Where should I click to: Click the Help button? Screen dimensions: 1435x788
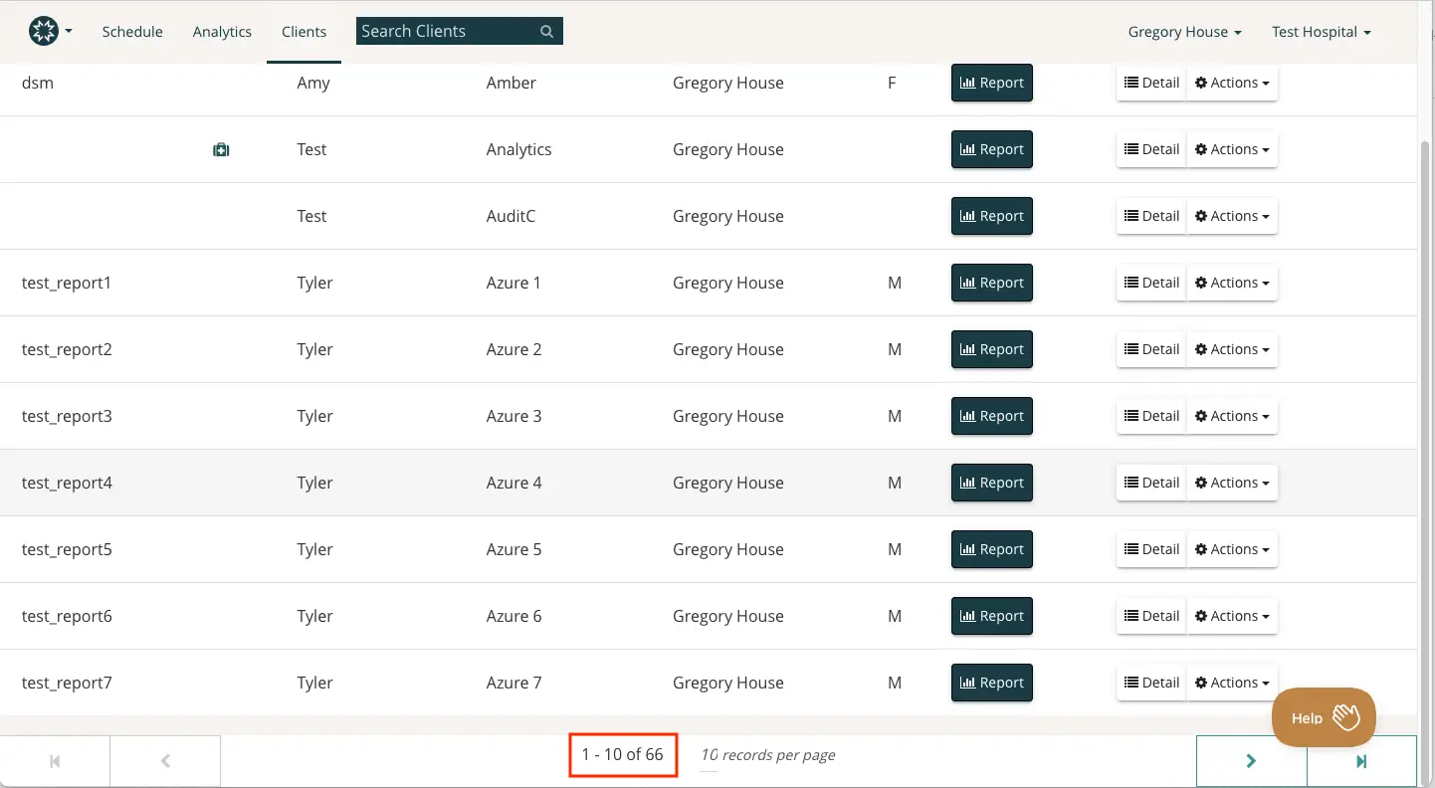pyautogui.click(x=1323, y=717)
